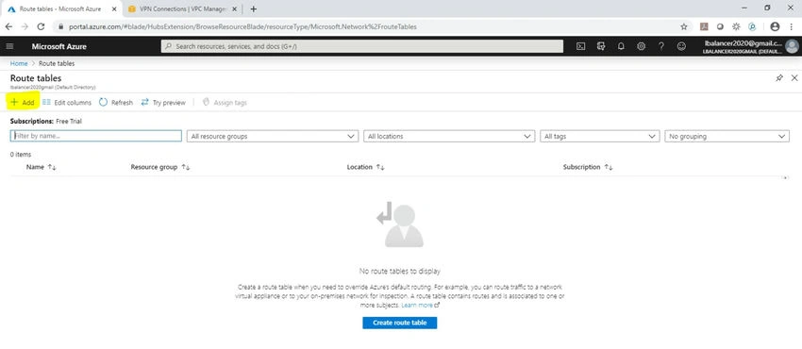This screenshot has width=802, height=349.
Task: Select Route tables - Microsoft Azure tab
Action: click(61, 9)
